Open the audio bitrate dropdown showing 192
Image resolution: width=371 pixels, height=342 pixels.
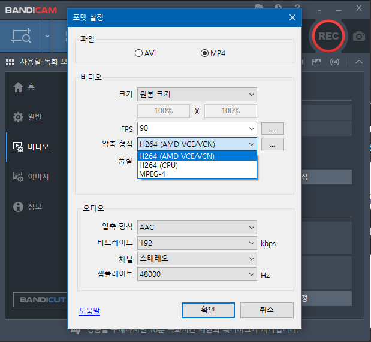click(197, 243)
